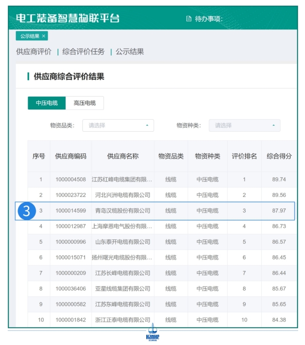Go to 供应商评价 breadcrumb
Image resolution: width=305 pixels, height=345 pixels.
33,52
